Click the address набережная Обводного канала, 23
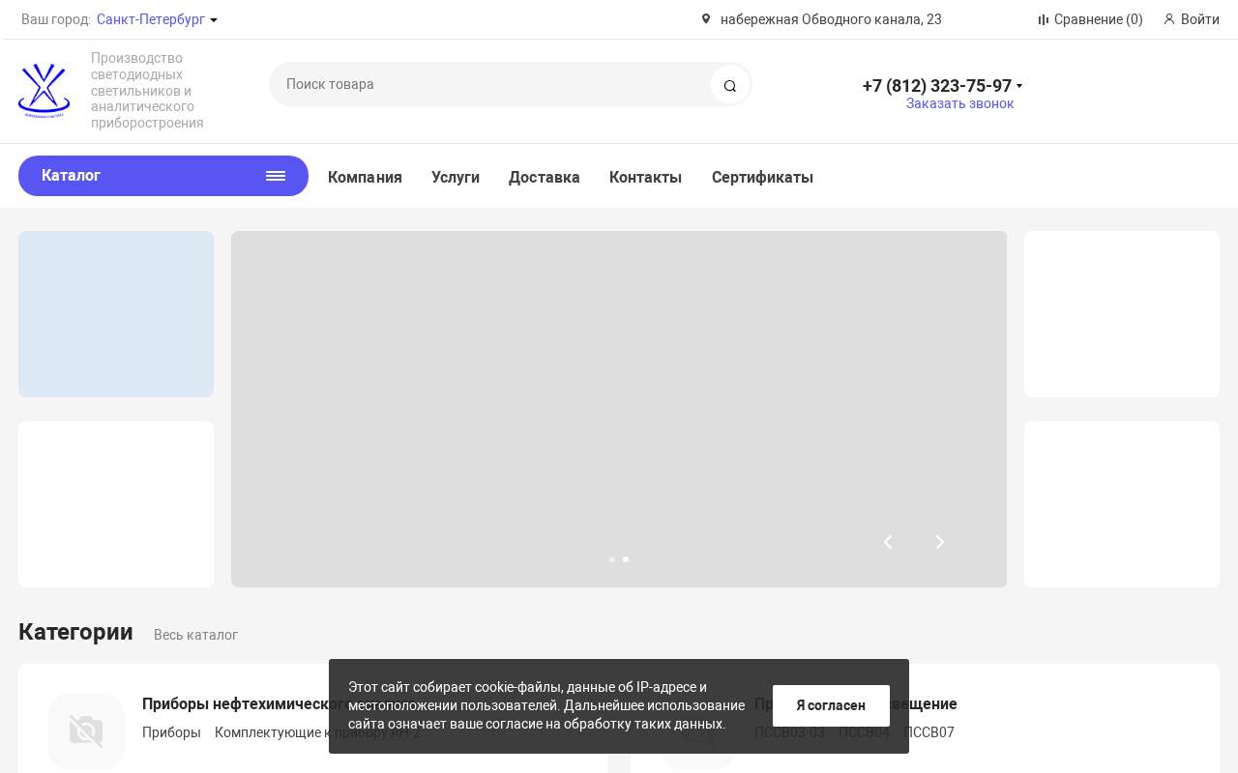This screenshot has width=1238, height=773. click(831, 19)
